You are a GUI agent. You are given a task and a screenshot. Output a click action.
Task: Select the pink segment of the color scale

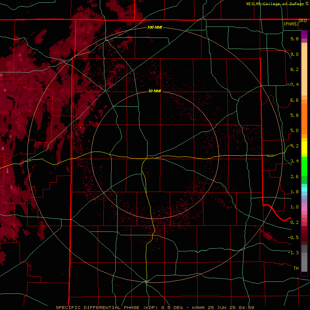tap(304, 209)
